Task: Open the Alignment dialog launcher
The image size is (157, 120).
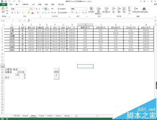Action: (69, 17)
